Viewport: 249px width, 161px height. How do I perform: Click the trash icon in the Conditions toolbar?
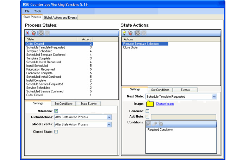pyautogui.click(x=161, y=124)
